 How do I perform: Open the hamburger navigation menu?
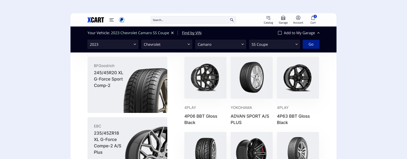[111, 20]
